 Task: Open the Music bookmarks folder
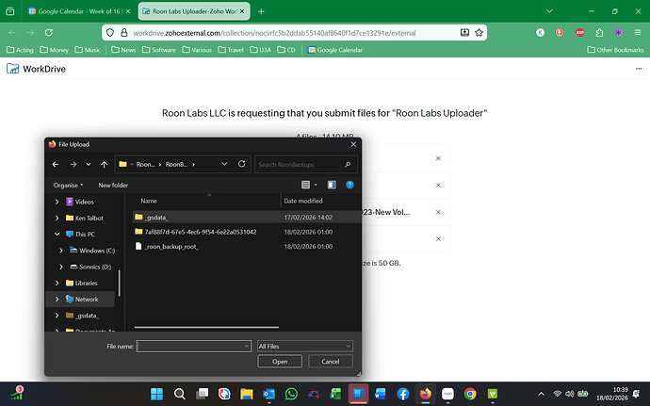[89, 49]
